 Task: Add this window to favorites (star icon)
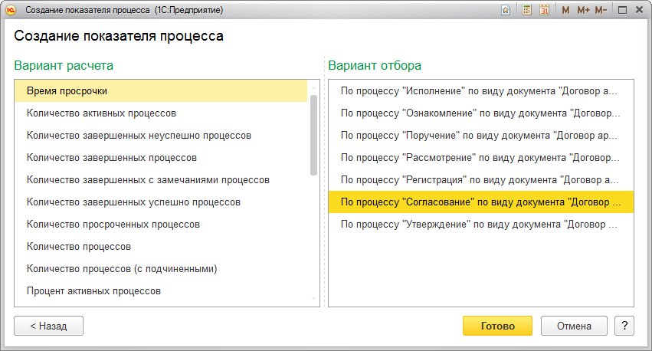506,10
